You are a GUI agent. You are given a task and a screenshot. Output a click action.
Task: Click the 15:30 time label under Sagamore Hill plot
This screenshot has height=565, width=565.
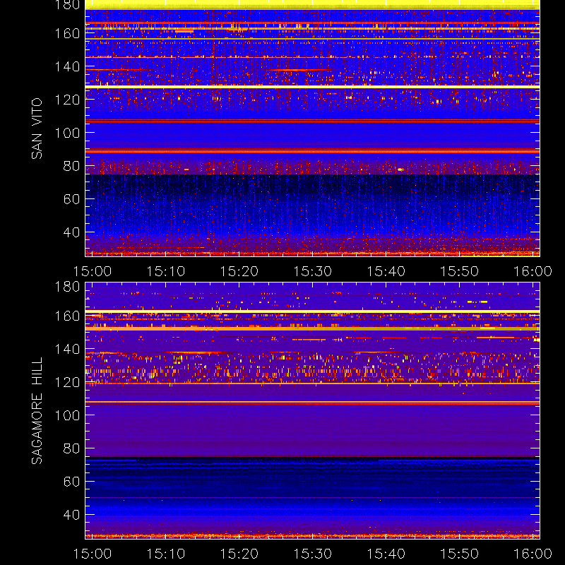coord(312,554)
